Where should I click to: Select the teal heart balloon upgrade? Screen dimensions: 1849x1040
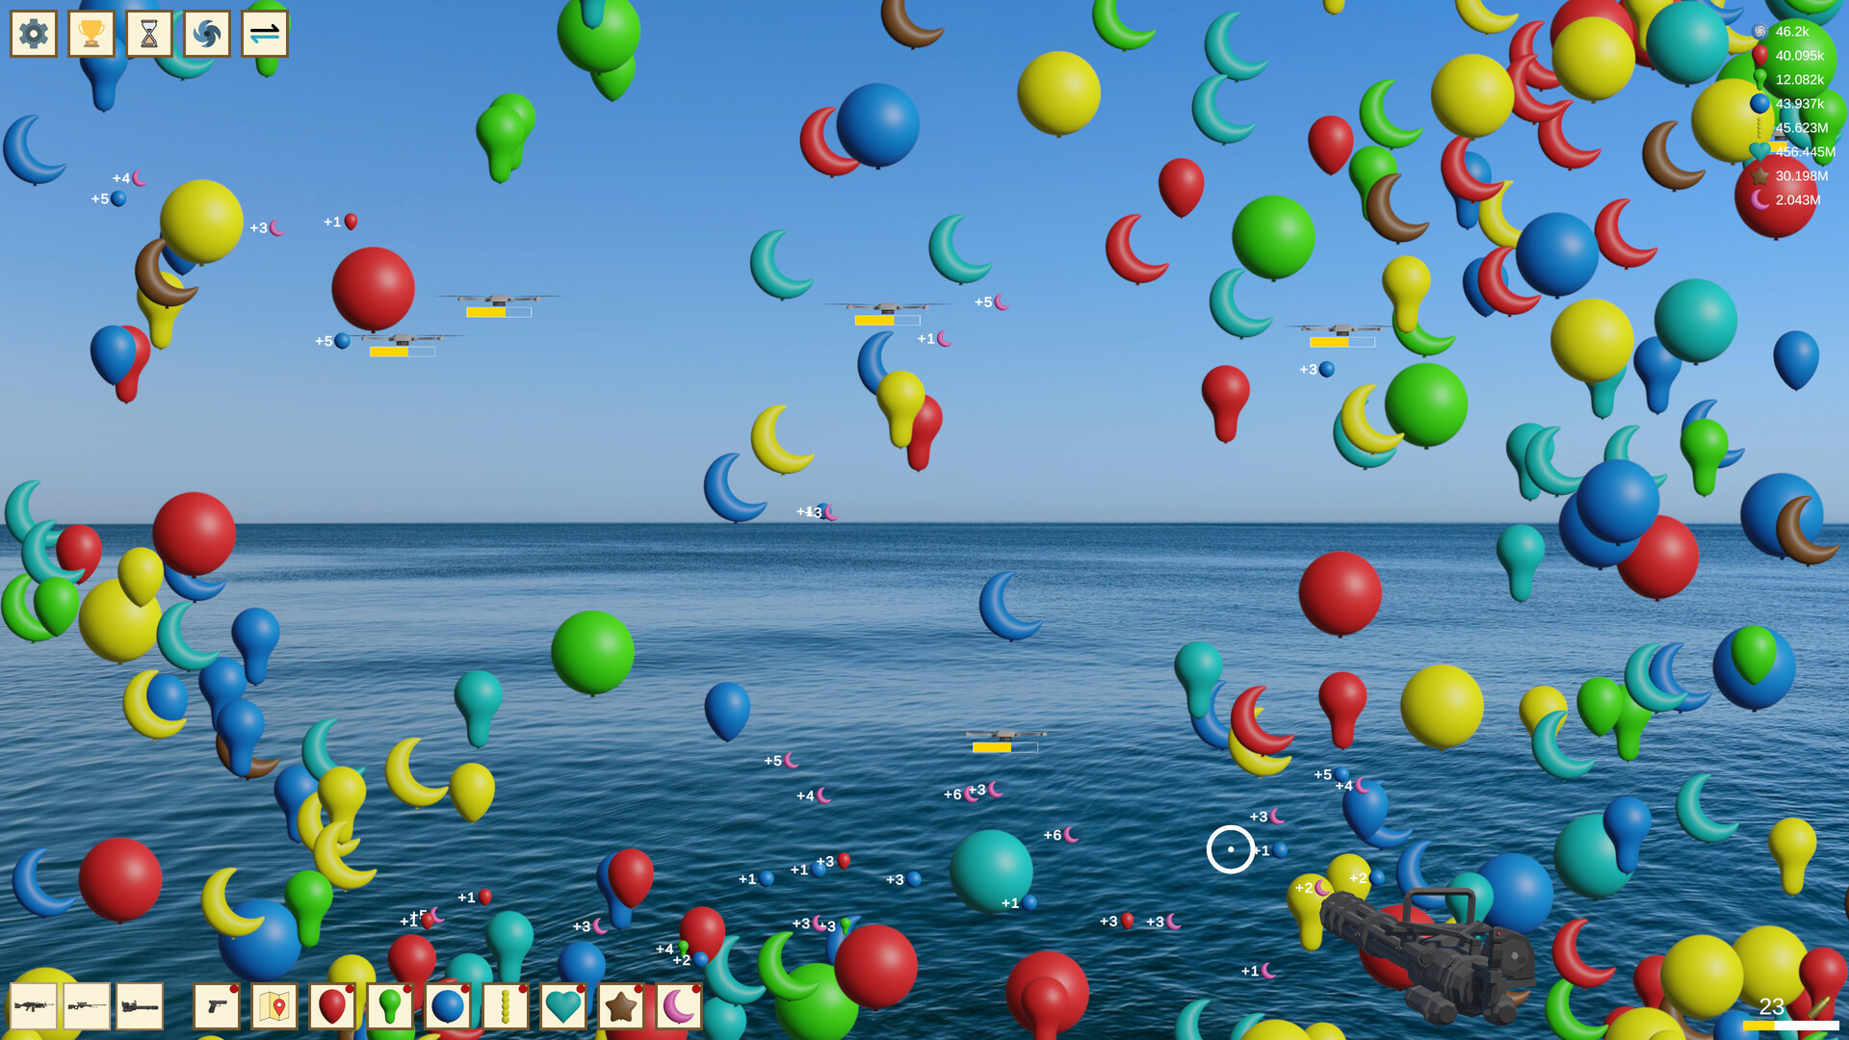tap(561, 1004)
